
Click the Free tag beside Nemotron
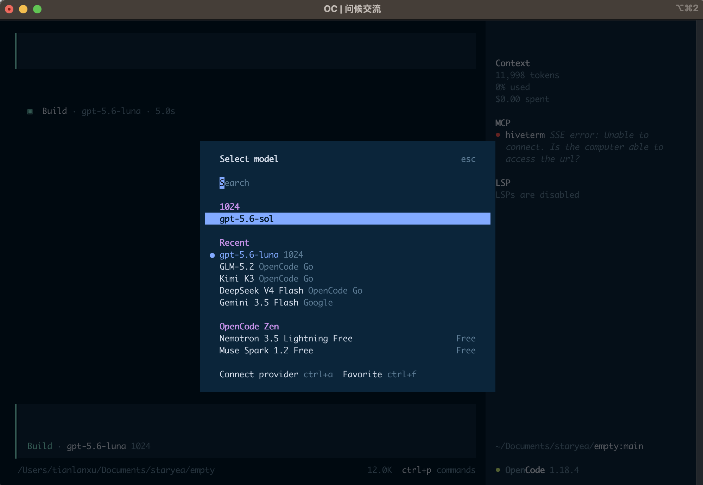[466, 338]
